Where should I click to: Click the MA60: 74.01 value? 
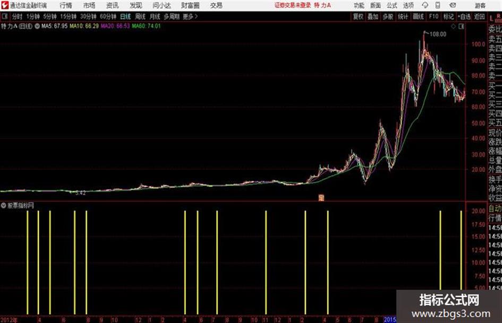click(146, 26)
